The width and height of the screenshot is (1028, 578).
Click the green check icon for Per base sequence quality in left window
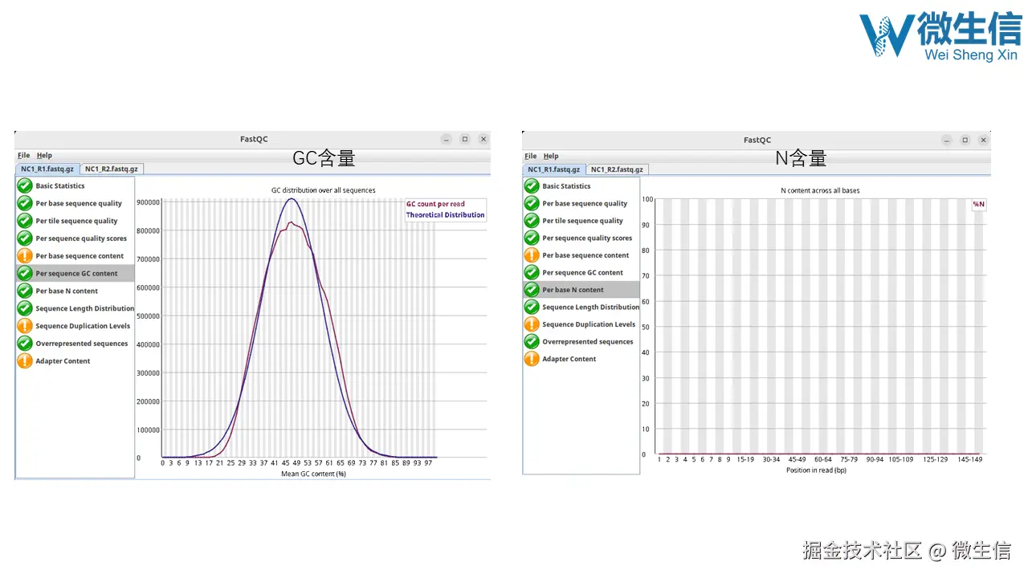(x=25, y=203)
